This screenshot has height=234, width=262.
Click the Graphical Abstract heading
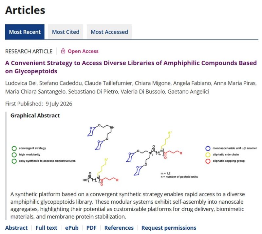(x=35, y=115)
